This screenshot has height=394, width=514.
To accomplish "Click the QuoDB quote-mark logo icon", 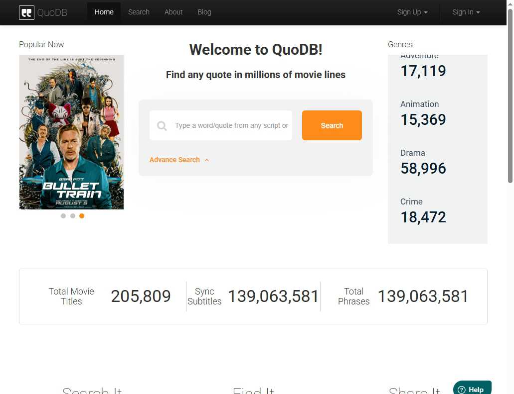I will point(26,12).
